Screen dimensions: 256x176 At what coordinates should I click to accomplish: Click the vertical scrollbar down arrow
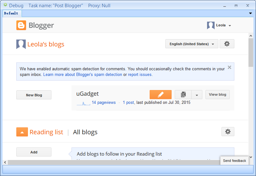click(251, 157)
